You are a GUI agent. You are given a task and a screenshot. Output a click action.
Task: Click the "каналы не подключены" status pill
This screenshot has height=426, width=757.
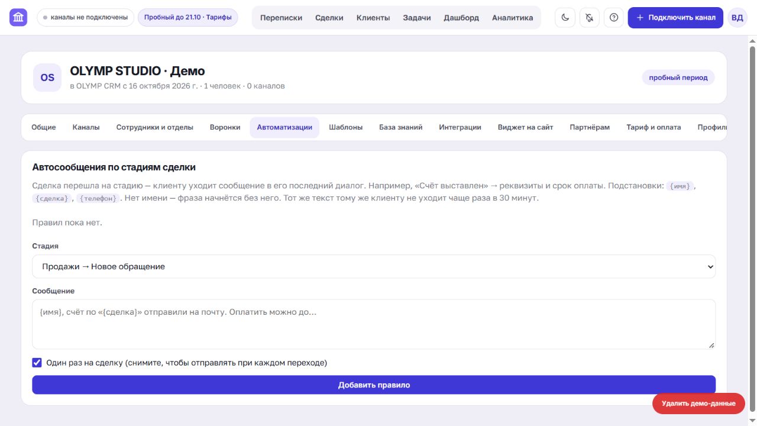pyautogui.click(x=85, y=18)
